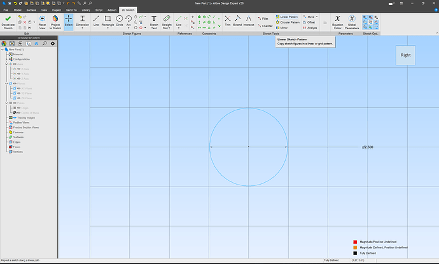Select the Project to Sketch tool
This screenshot has width=439, height=264.
tap(55, 22)
